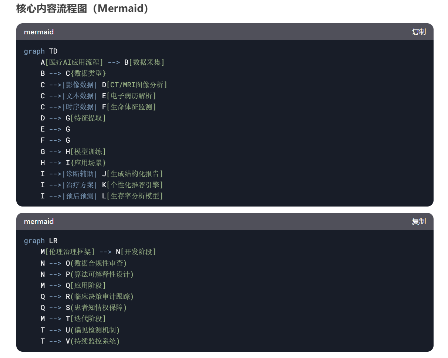Click the mermaid label of first code block
Viewport: 448px width, 358px height.
tap(39, 32)
